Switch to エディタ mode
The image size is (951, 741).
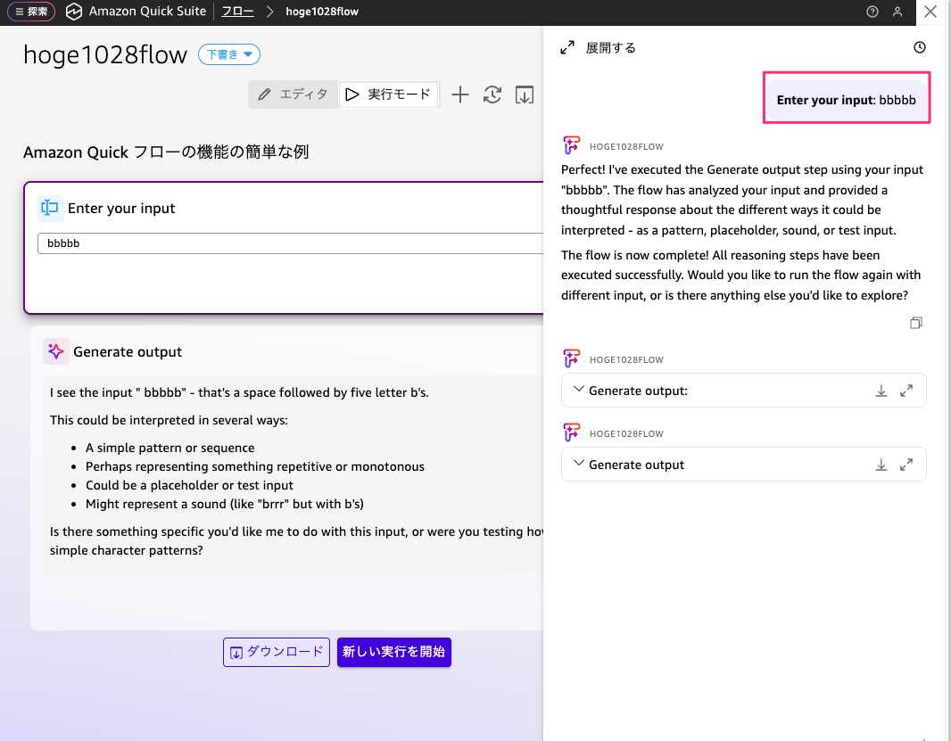[294, 95]
